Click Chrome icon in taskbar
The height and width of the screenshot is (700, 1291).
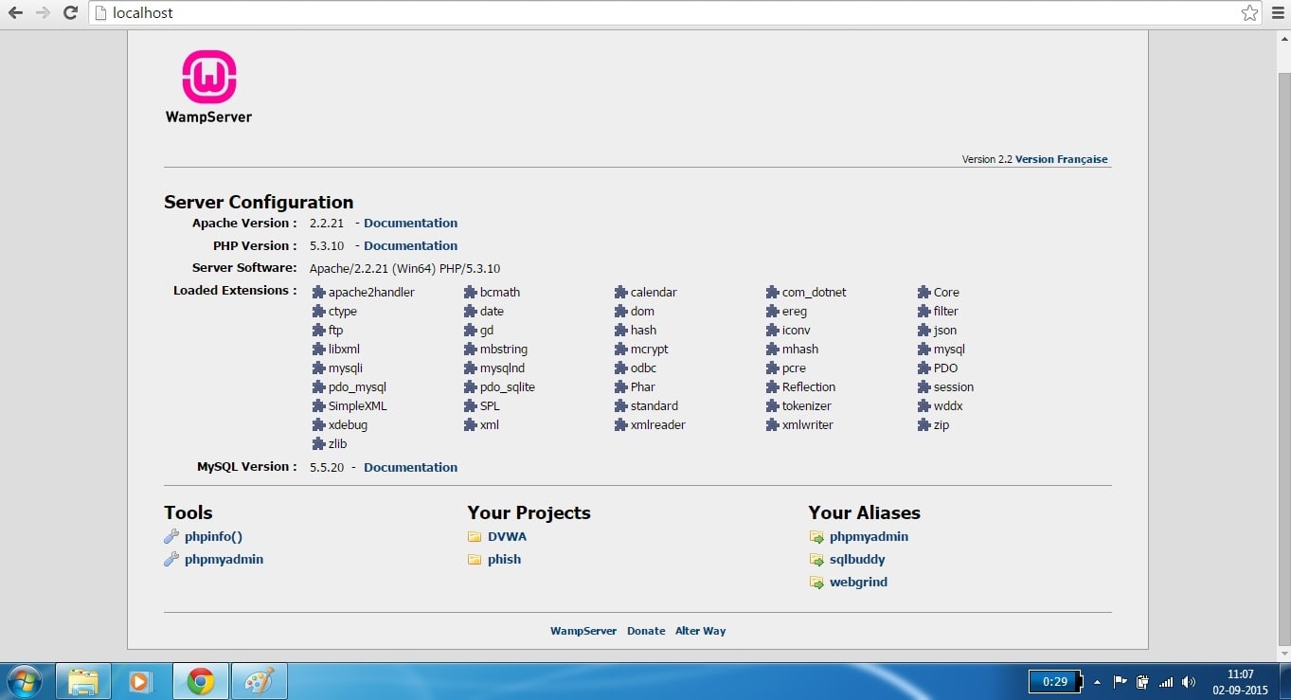(x=200, y=681)
